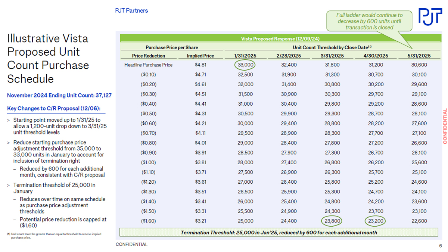This screenshot has width=448, height=252.
Task: Select the green callout bubble about the full ladder
Action: click(x=369, y=21)
